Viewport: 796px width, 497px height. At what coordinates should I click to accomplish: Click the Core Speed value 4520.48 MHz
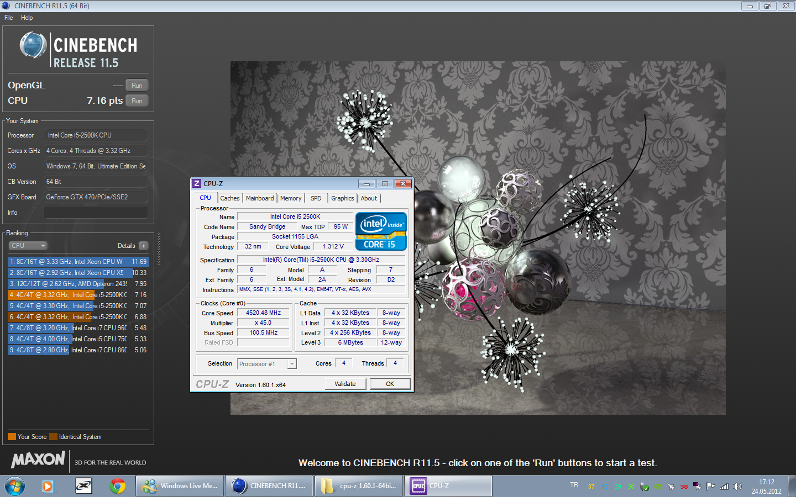pos(263,313)
